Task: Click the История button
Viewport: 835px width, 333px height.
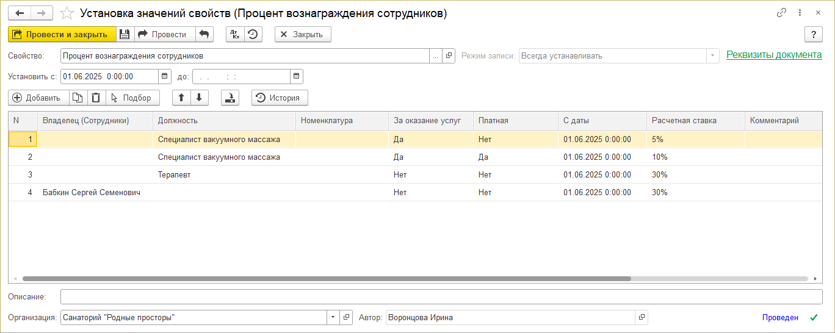Action: click(x=280, y=98)
